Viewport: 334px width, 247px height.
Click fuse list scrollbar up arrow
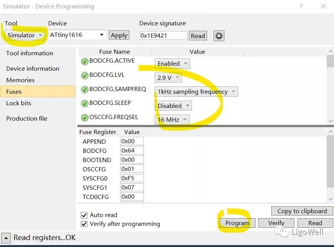[x=331, y=51]
